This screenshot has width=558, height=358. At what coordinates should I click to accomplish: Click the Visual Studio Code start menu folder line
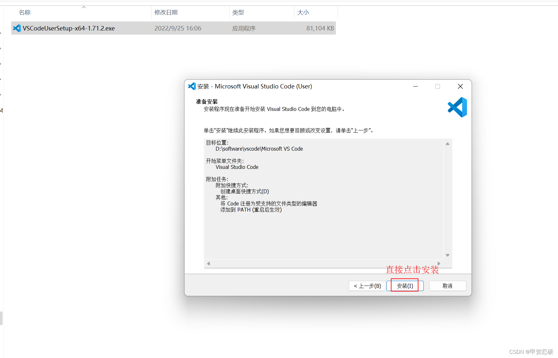pyautogui.click(x=237, y=167)
